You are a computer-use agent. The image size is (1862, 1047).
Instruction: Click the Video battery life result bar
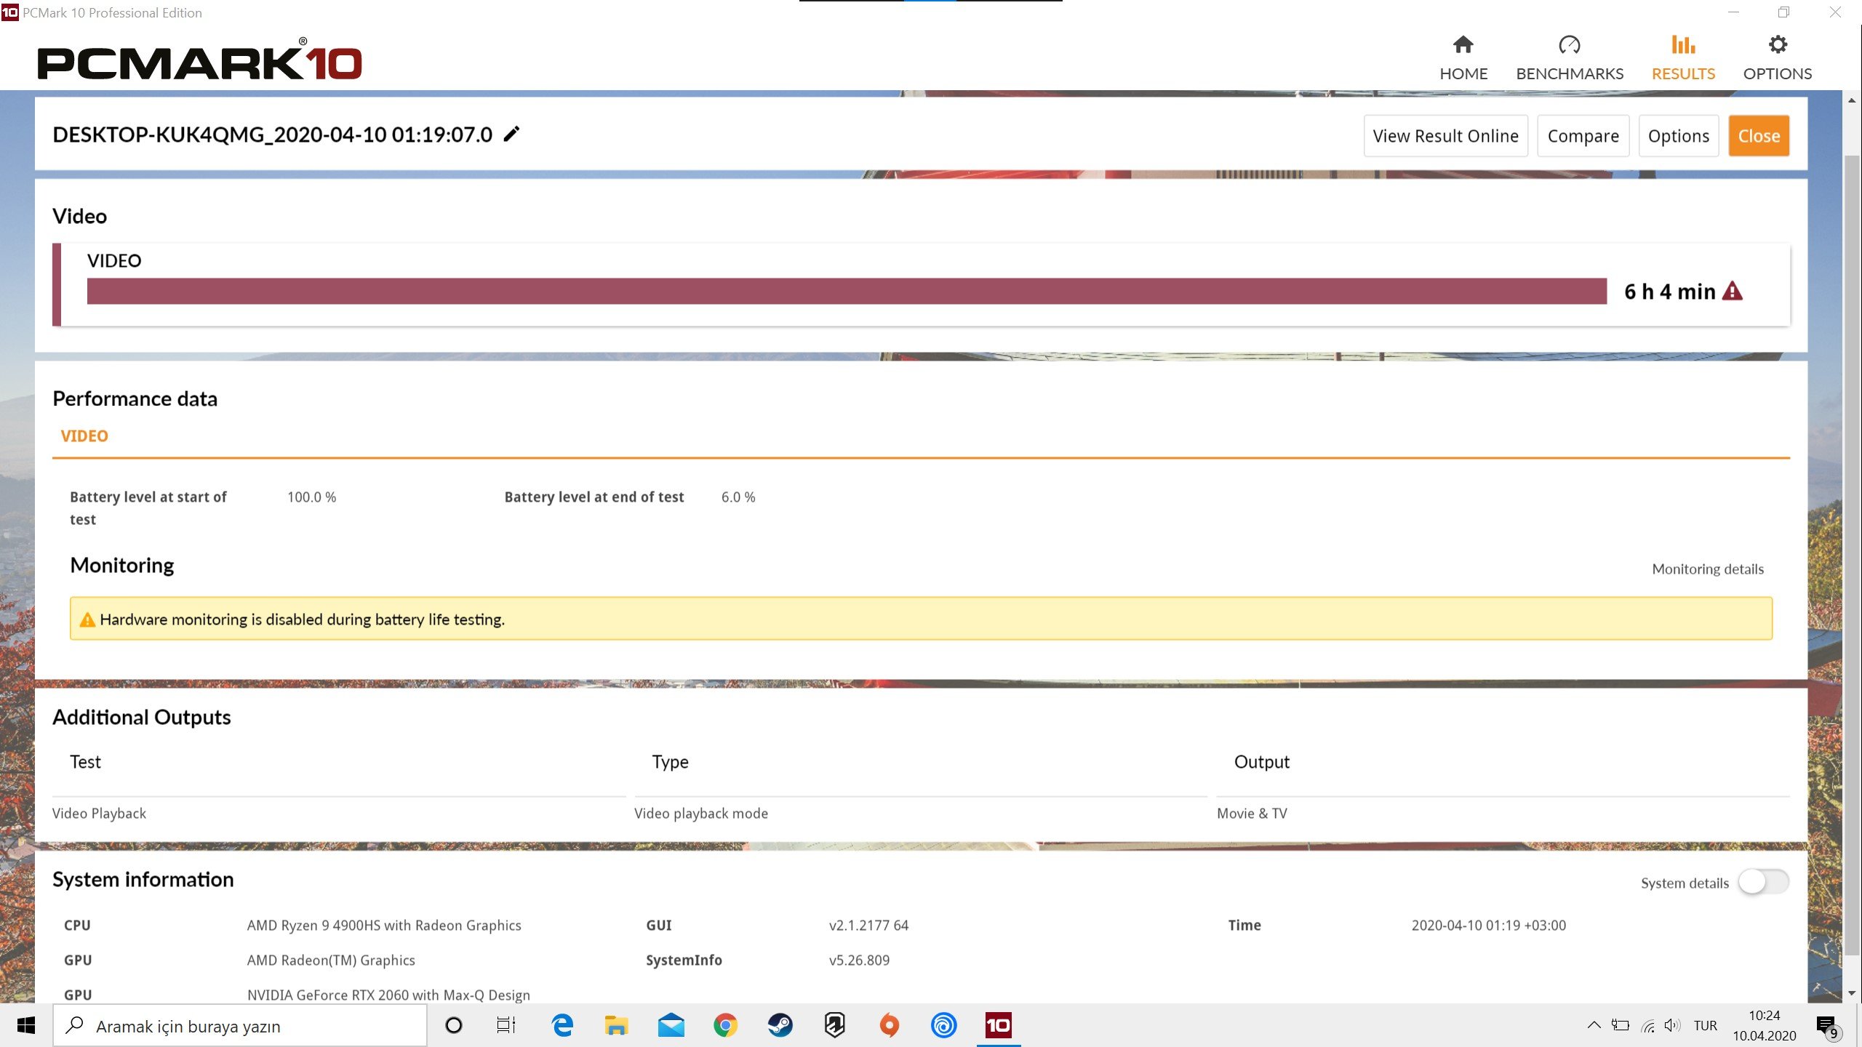[x=846, y=292]
